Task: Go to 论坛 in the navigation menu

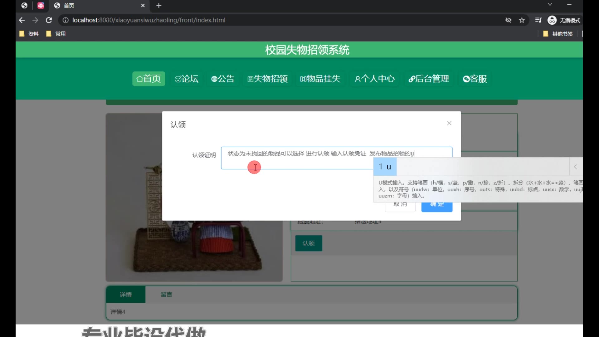Action: point(187,79)
